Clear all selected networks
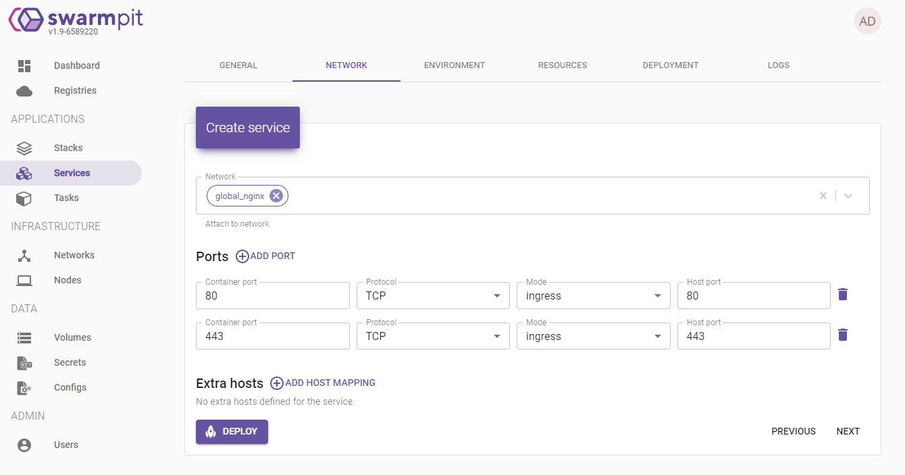This screenshot has width=905, height=475. [x=823, y=196]
